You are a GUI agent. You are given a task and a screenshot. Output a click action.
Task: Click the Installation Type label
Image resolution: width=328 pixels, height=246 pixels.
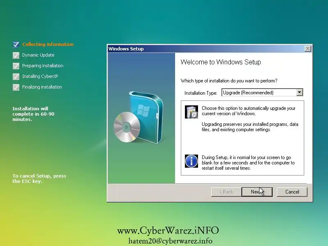point(201,93)
